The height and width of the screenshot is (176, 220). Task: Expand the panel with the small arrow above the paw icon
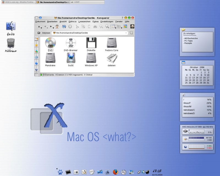(x=57, y=169)
